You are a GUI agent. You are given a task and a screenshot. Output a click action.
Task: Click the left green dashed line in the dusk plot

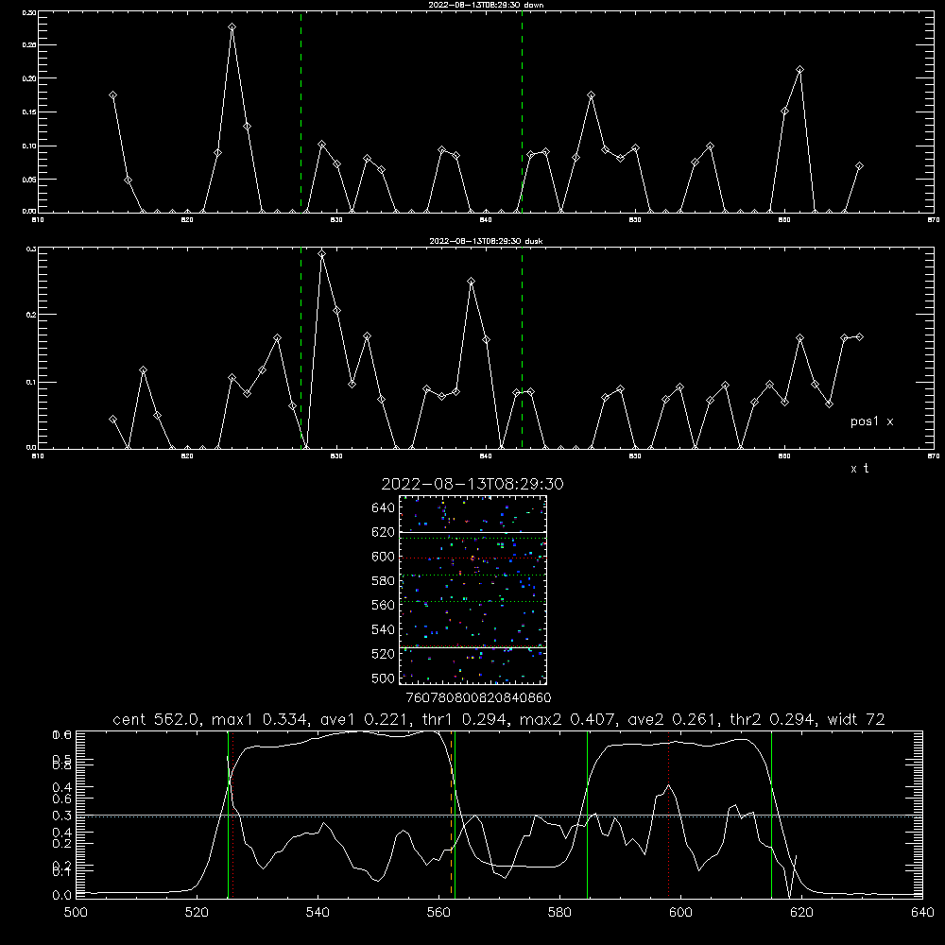[301, 348]
